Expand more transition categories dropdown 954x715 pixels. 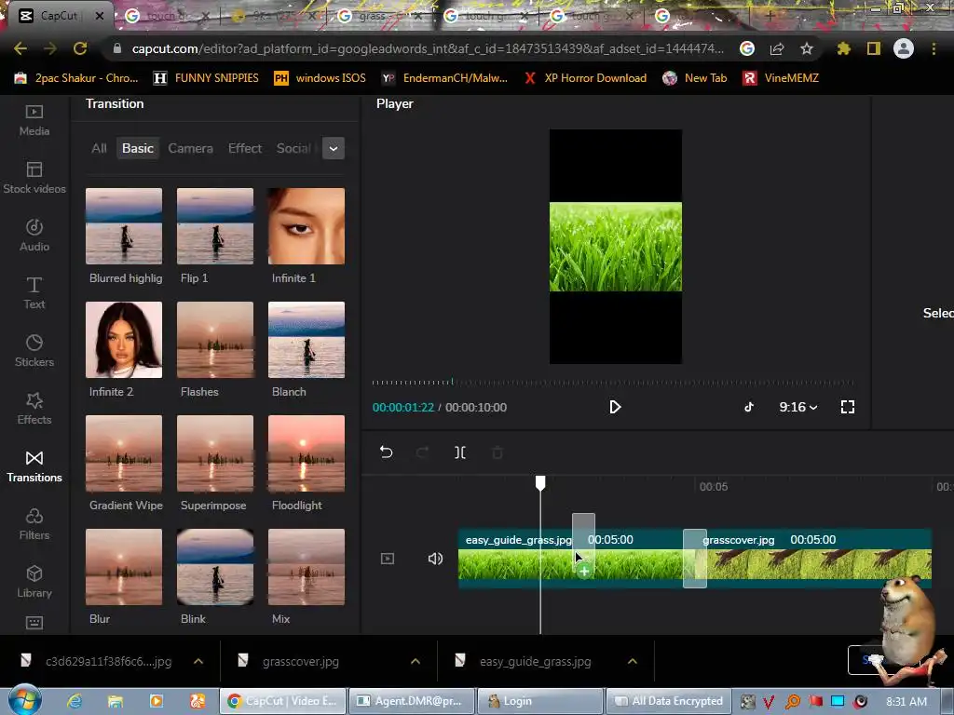(334, 148)
